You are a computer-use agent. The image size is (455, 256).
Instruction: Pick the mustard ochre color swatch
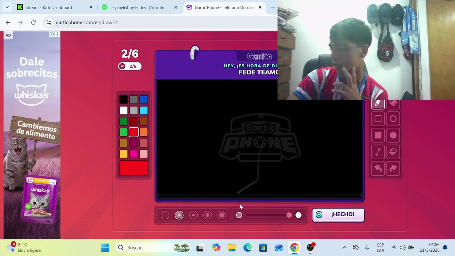click(123, 143)
